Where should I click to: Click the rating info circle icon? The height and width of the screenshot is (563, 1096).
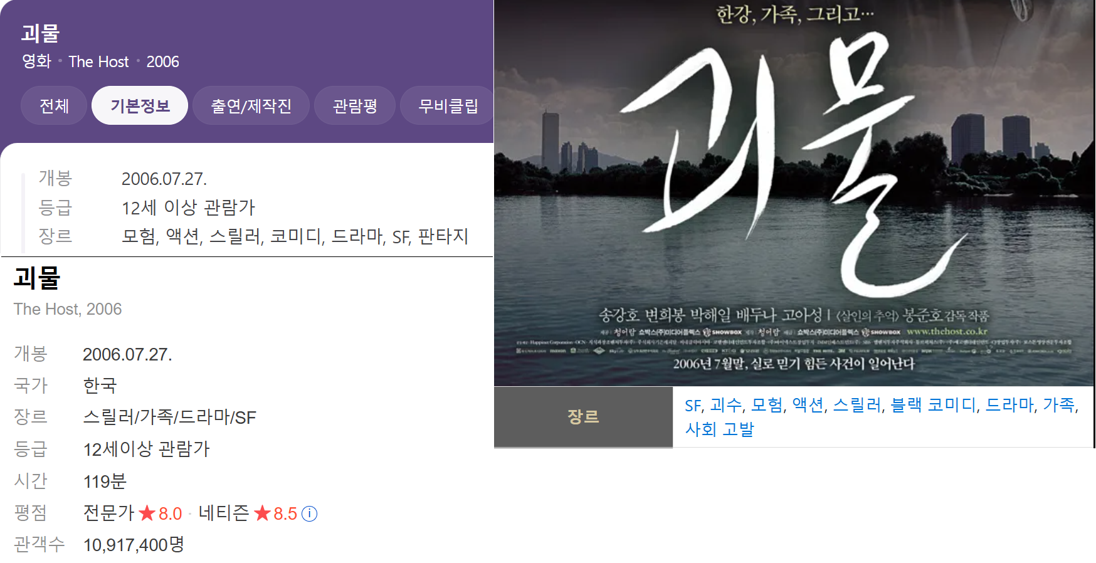[x=310, y=513]
